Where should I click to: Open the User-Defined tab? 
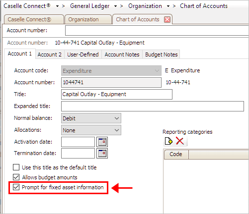(x=83, y=54)
